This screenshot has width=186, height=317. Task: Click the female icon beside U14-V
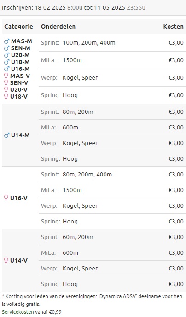pos(6,261)
